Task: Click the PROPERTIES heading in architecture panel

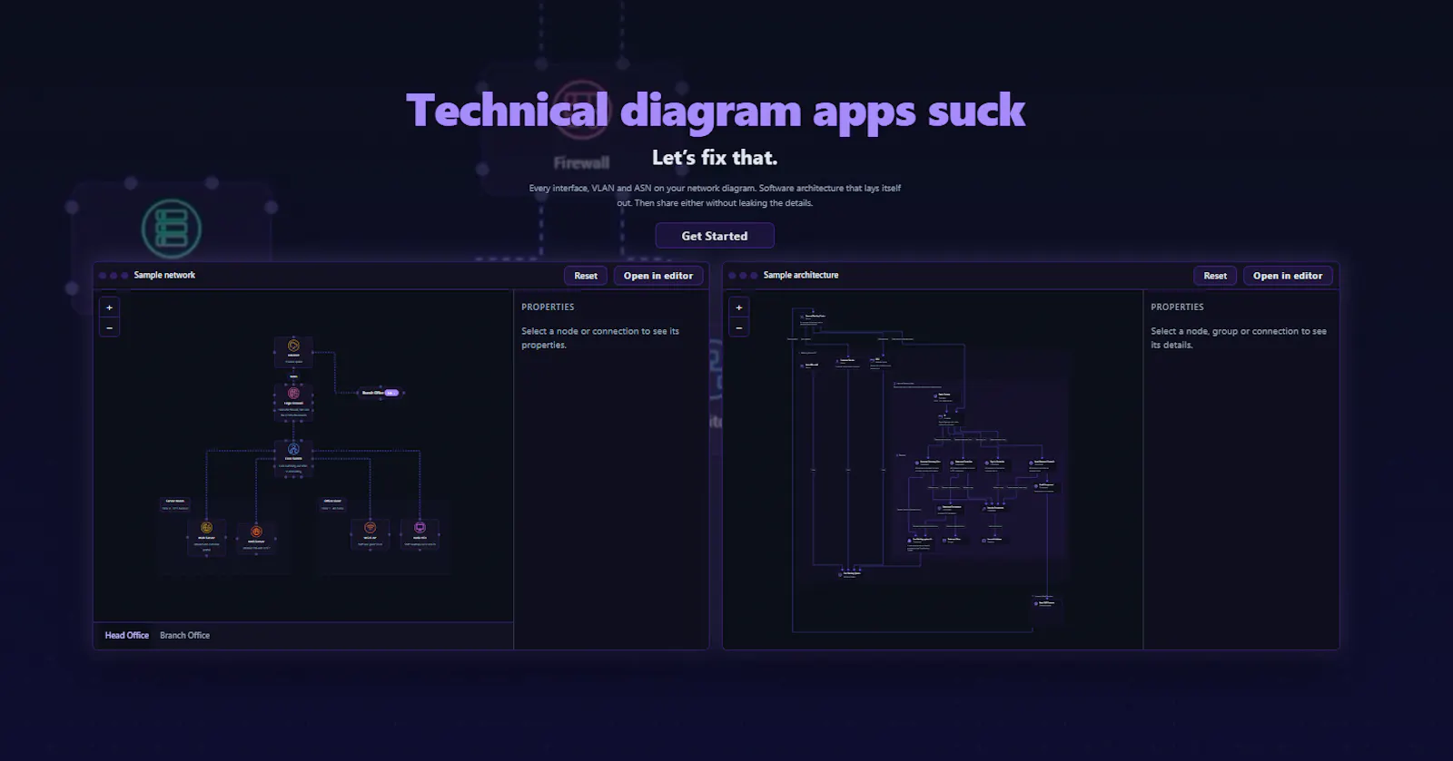Action: pyautogui.click(x=1177, y=307)
